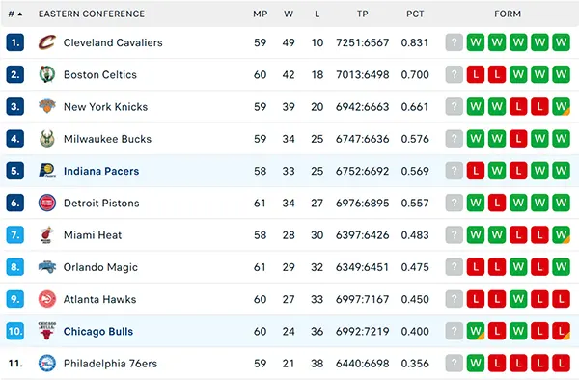The image size is (579, 380).
Task: Click Cavaliers' upcoming match question mark badge
Action: (x=455, y=42)
